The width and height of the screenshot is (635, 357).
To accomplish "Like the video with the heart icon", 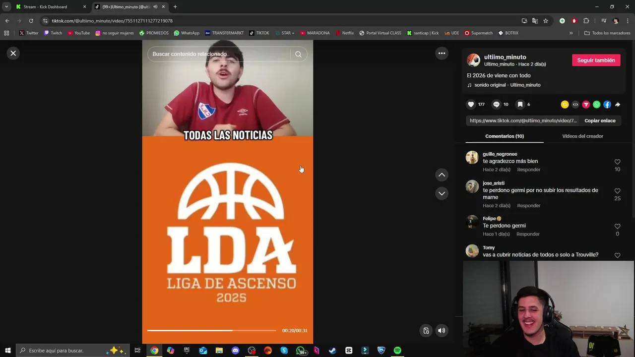I will point(471,105).
